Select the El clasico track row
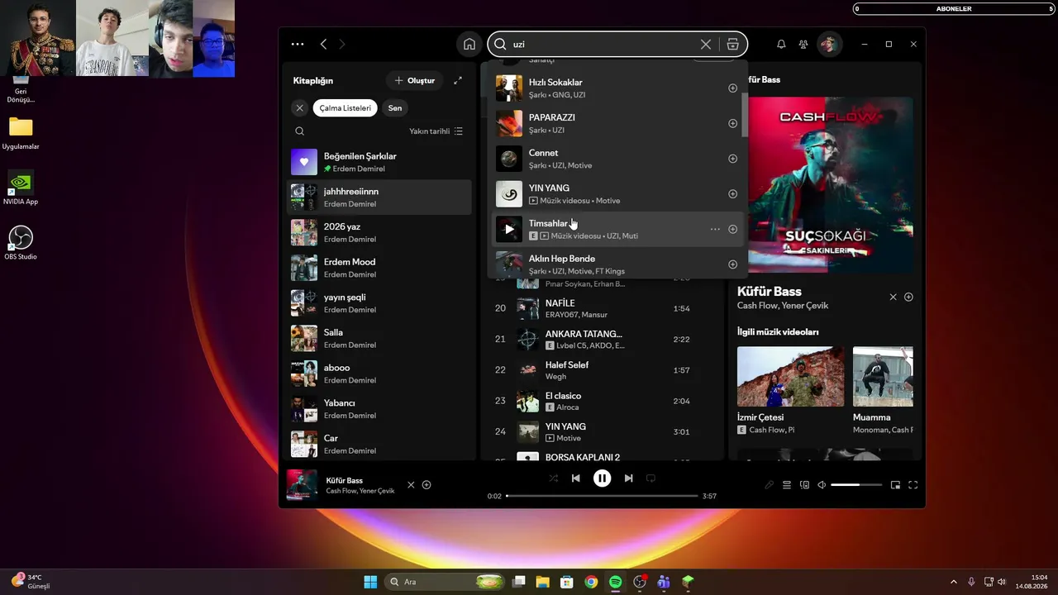This screenshot has width=1058, height=595. pyautogui.click(x=603, y=402)
